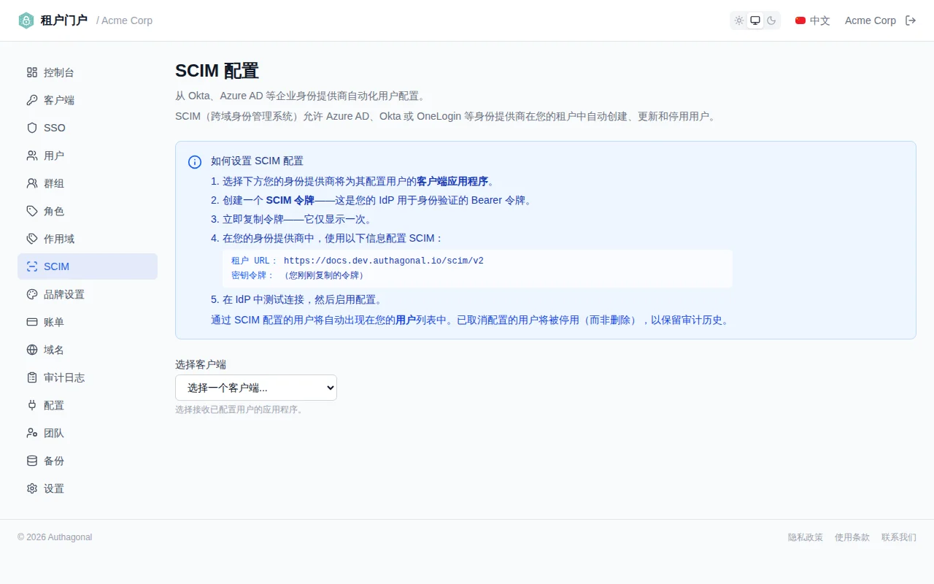
Task: Click the hint 选择接收已配置用户的应用程序
Action: (239, 410)
